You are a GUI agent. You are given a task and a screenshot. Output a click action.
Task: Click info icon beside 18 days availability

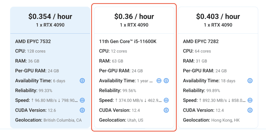[250, 81]
